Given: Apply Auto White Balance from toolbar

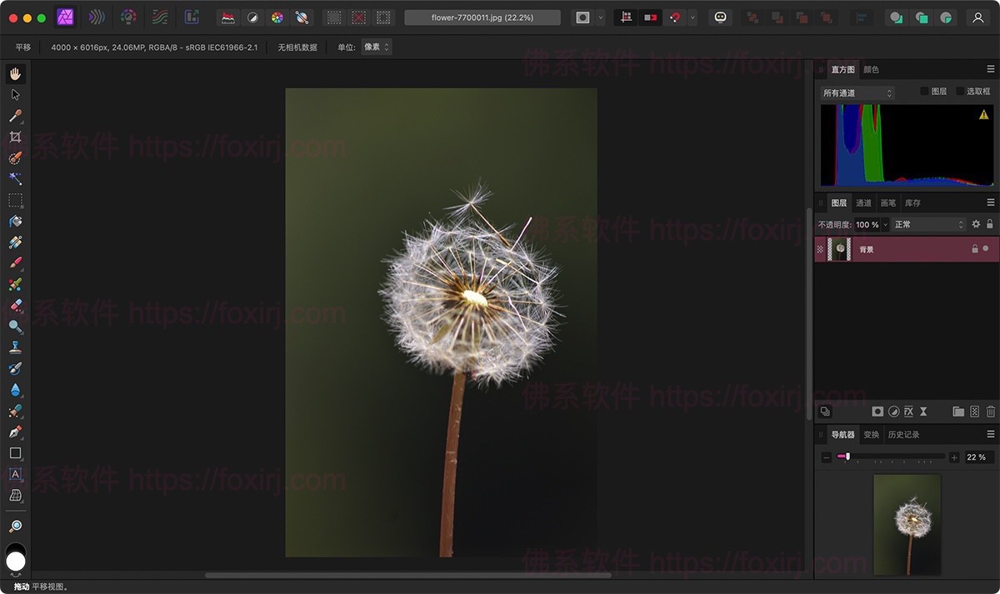Looking at the screenshot, I should pyautogui.click(x=302, y=17).
